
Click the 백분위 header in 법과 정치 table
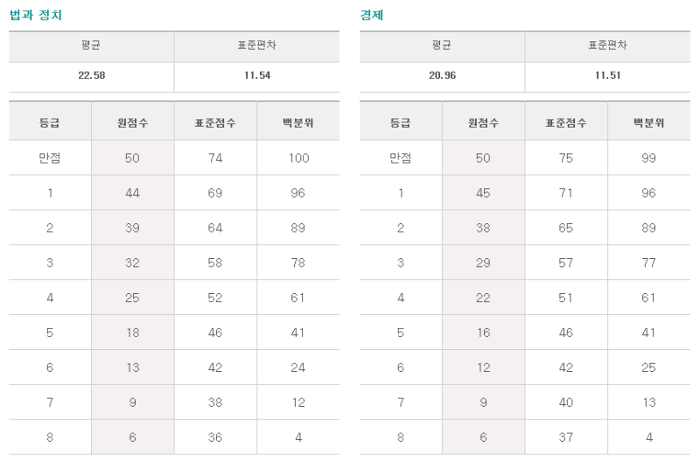pos(298,122)
